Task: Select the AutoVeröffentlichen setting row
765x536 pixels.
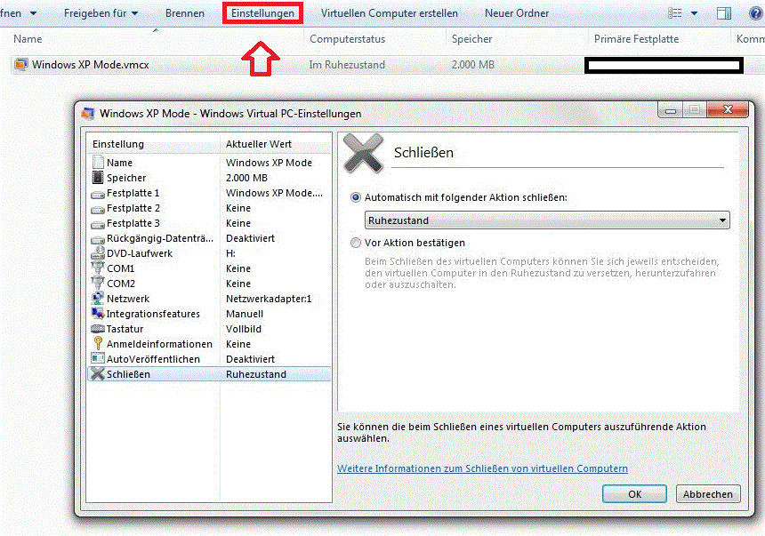Action: tap(209, 359)
